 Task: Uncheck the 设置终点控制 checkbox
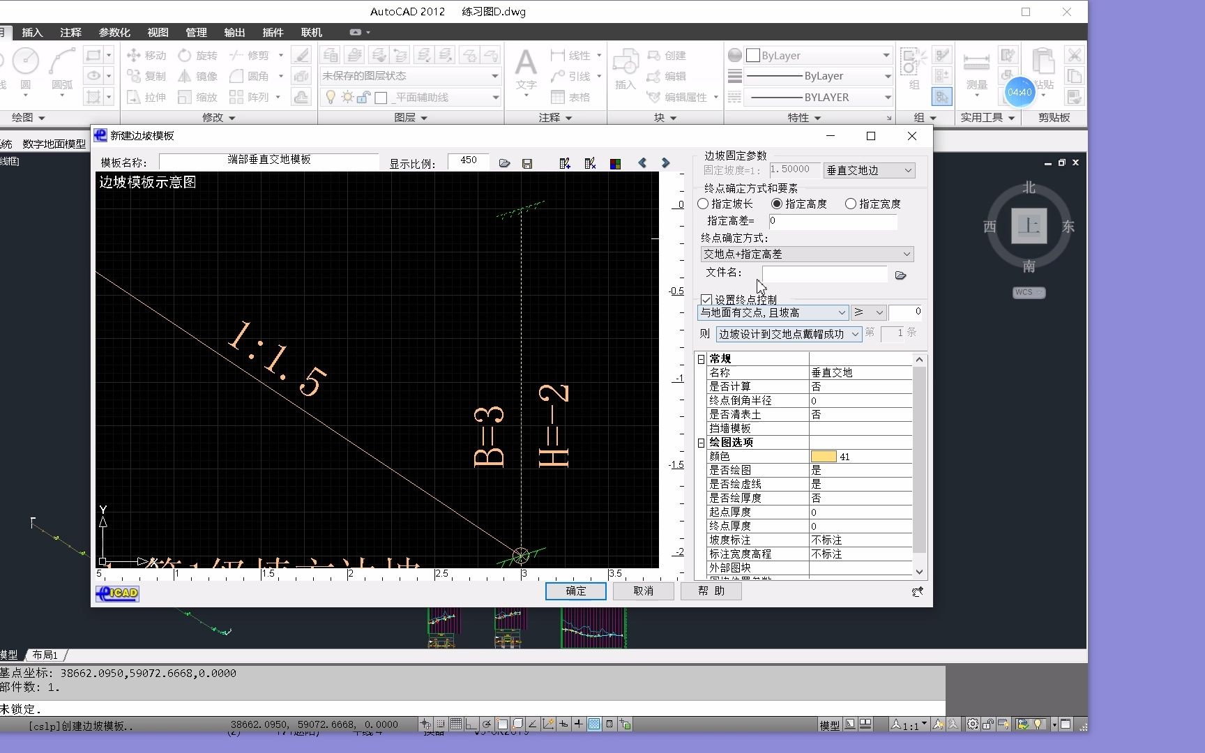pos(706,299)
